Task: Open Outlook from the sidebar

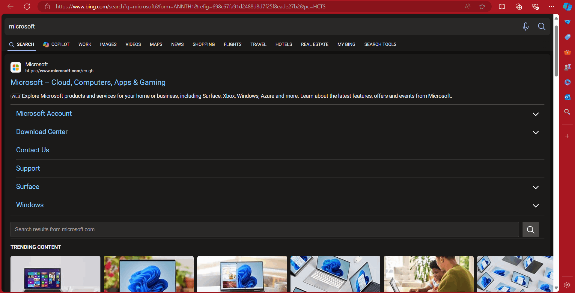Action: 567,97
